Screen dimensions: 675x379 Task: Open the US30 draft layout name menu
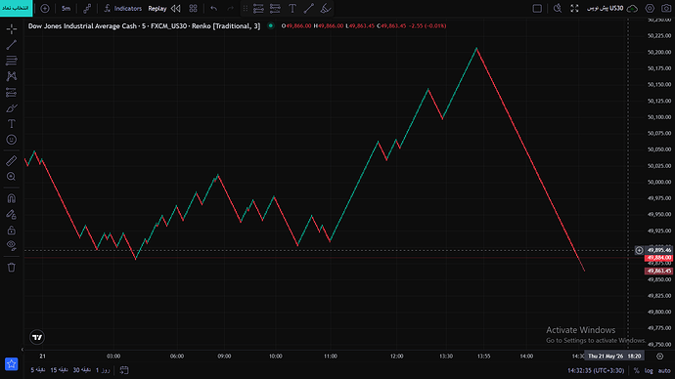click(x=606, y=9)
